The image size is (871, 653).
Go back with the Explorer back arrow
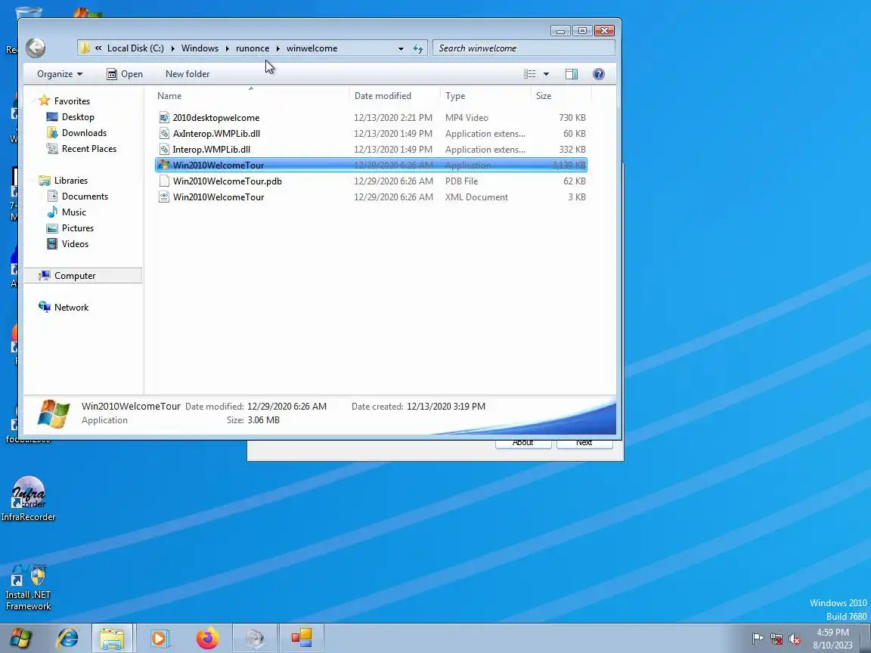pyautogui.click(x=36, y=48)
